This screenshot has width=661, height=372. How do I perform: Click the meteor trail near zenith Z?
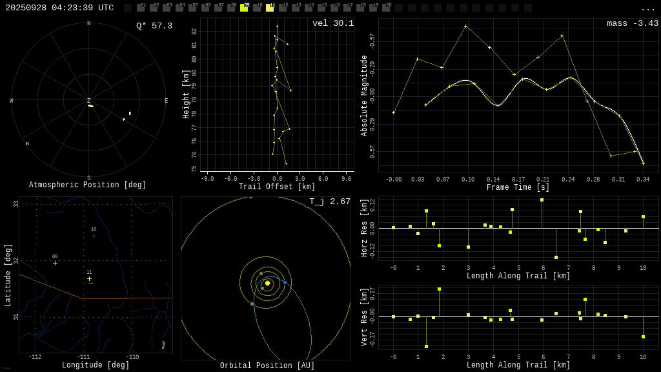pos(91,106)
